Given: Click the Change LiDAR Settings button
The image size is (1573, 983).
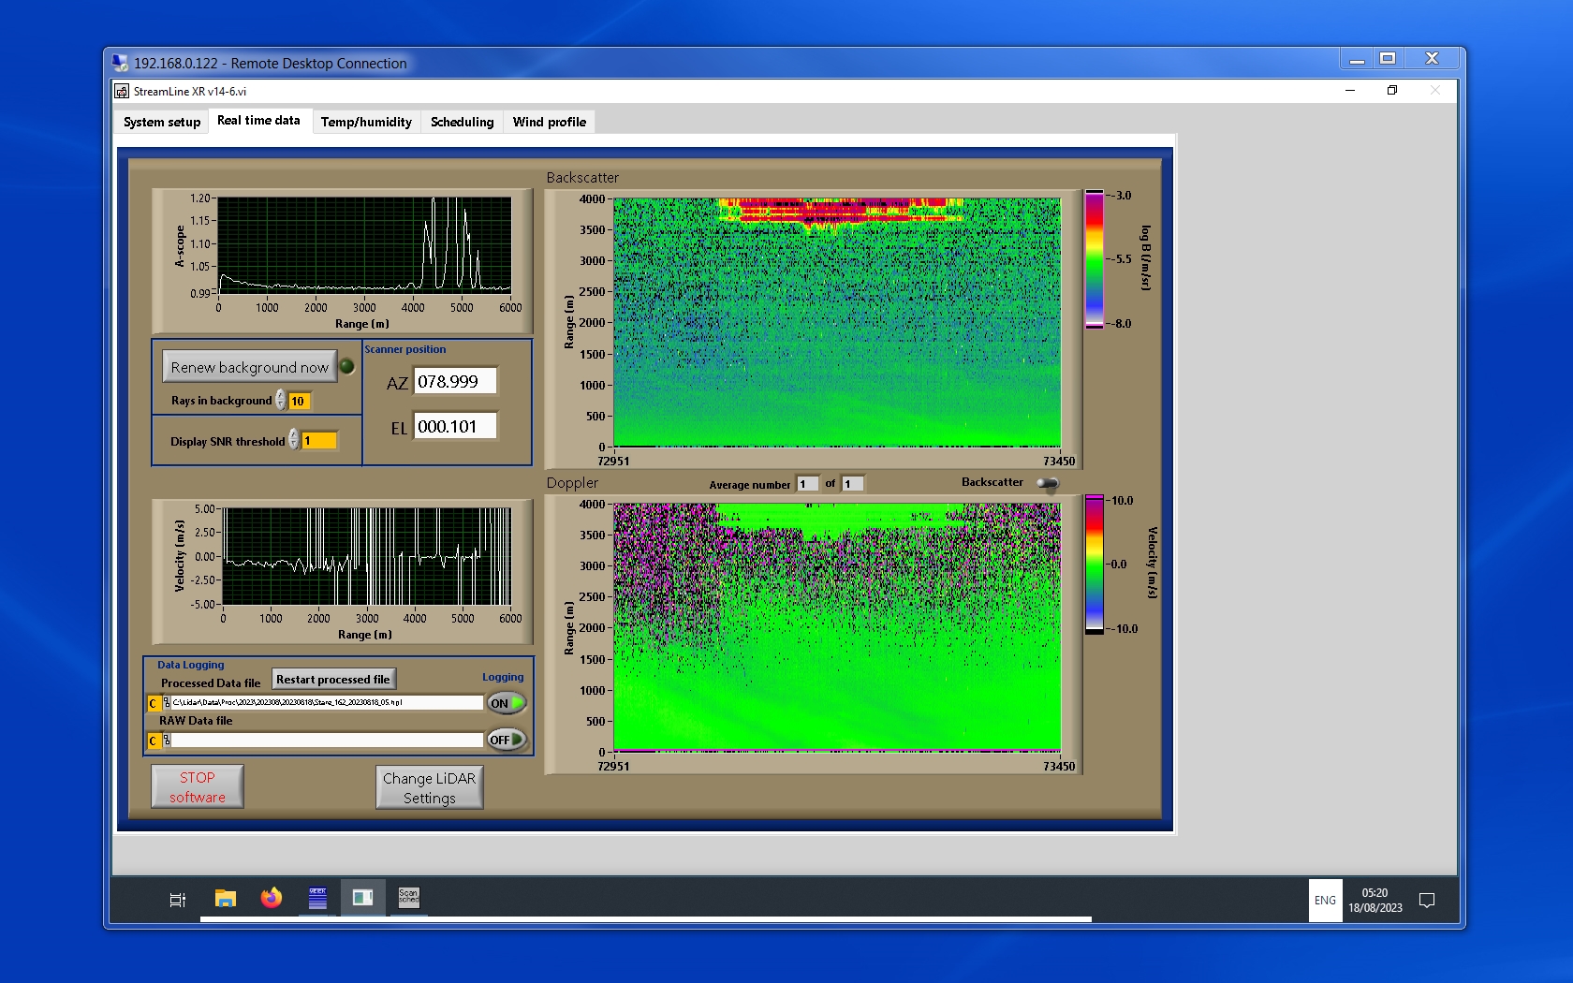Looking at the screenshot, I should click(x=430, y=788).
